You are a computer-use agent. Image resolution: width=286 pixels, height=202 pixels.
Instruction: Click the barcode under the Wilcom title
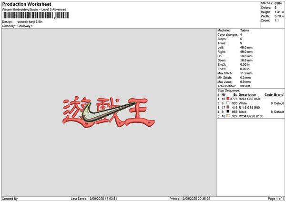36,15
